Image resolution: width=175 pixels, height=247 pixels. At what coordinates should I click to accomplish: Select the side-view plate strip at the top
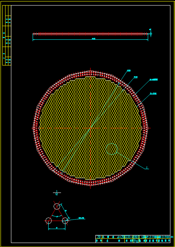91,34
